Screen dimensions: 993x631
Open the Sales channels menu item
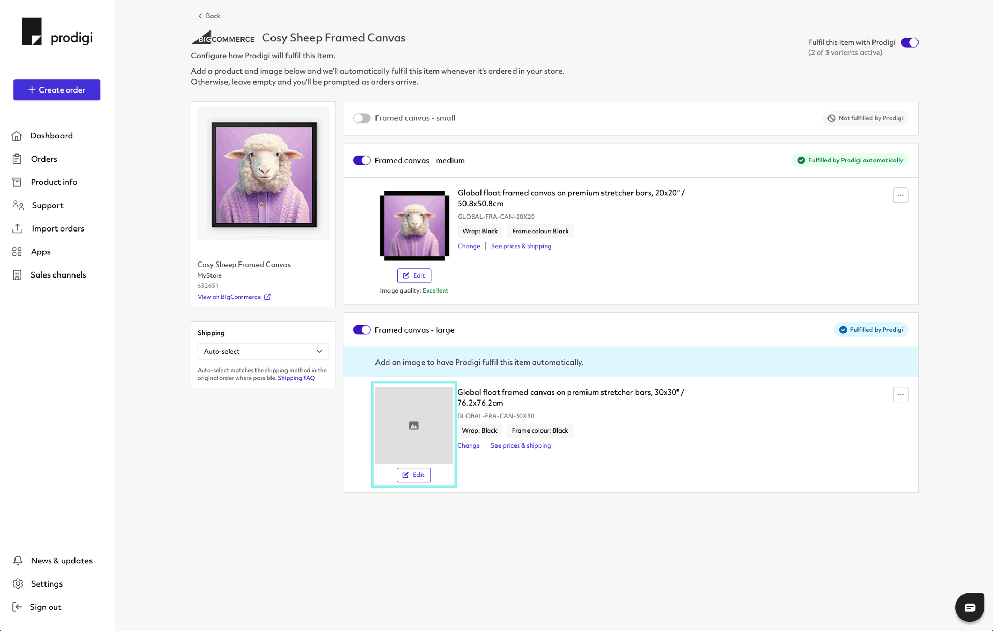click(x=58, y=274)
